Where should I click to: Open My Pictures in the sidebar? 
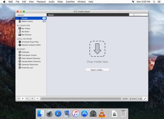(x=31, y=35)
